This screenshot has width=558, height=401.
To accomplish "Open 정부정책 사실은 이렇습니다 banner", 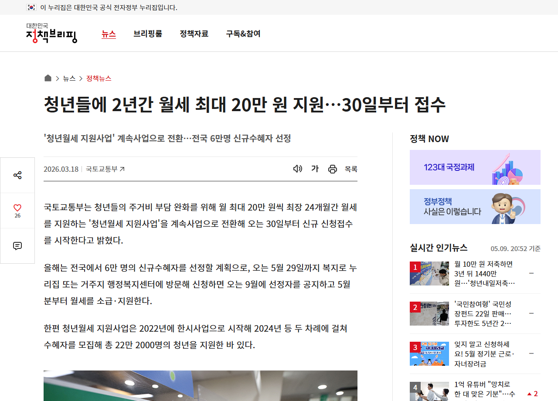I will (475, 207).
